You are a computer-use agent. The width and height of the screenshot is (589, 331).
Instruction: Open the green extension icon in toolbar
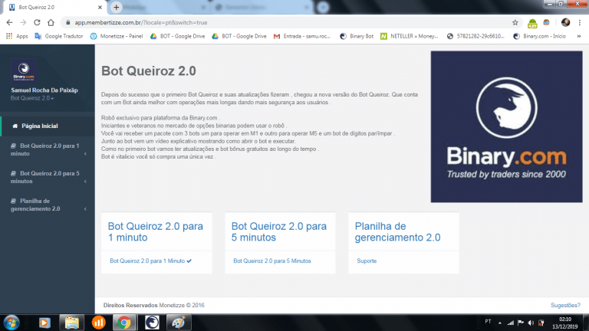pyautogui.click(x=532, y=23)
